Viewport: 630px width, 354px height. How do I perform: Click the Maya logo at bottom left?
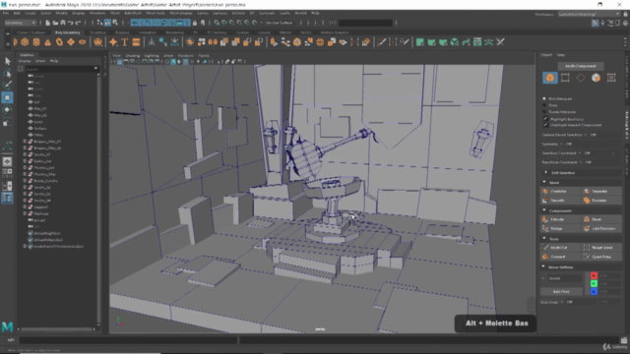coord(7,327)
